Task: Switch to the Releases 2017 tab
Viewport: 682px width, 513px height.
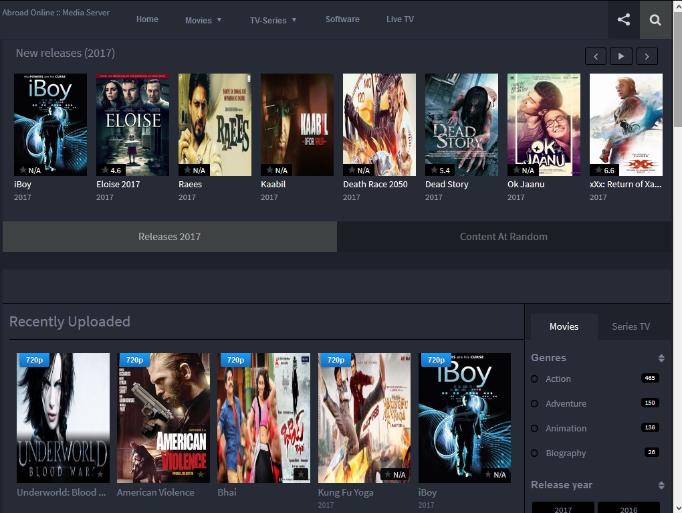Action: (170, 237)
